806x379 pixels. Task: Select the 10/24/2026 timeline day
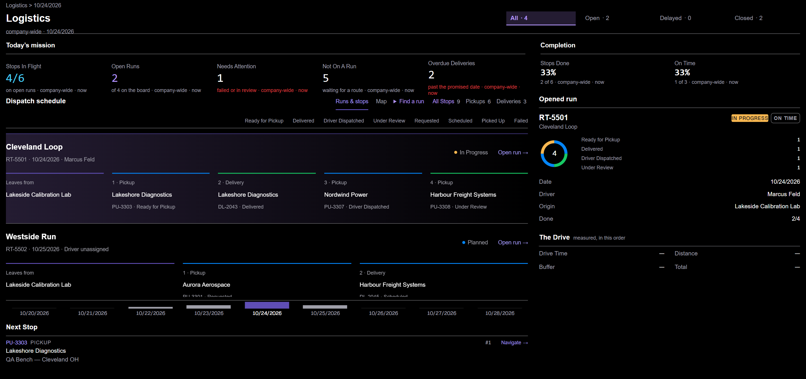267,309
